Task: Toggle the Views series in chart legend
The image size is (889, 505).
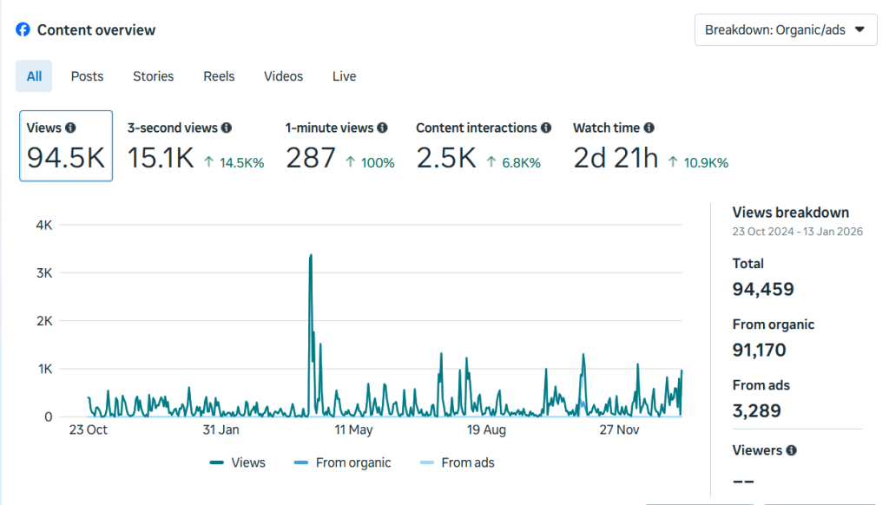Action: click(x=238, y=462)
